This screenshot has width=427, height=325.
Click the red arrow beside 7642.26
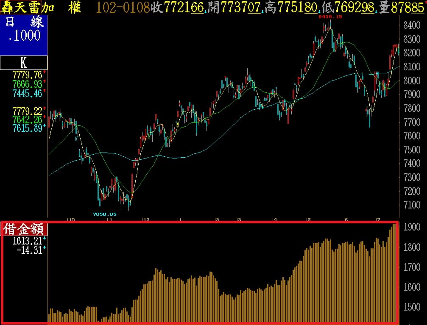tap(45, 117)
